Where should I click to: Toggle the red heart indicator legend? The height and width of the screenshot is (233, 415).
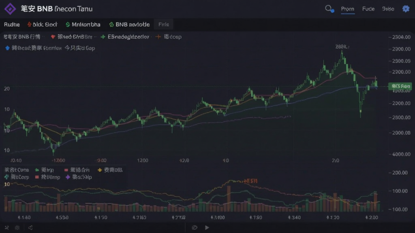[53, 37]
